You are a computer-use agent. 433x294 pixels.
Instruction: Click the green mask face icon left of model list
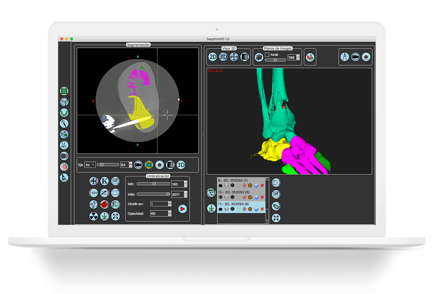click(211, 193)
